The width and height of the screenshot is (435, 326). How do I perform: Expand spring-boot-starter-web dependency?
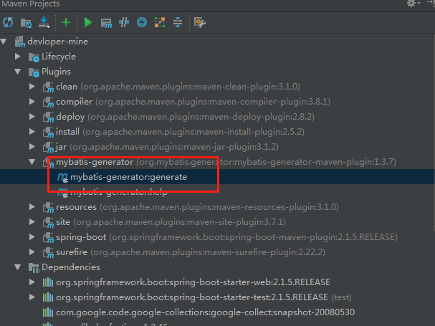(x=32, y=282)
